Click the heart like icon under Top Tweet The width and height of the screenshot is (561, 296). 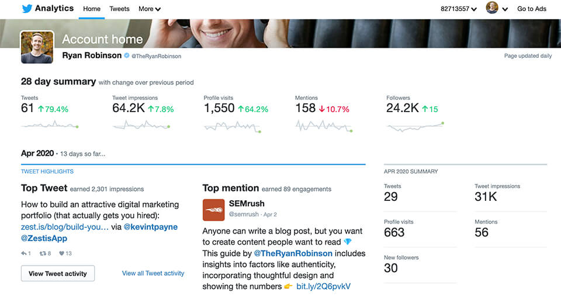point(61,253)
